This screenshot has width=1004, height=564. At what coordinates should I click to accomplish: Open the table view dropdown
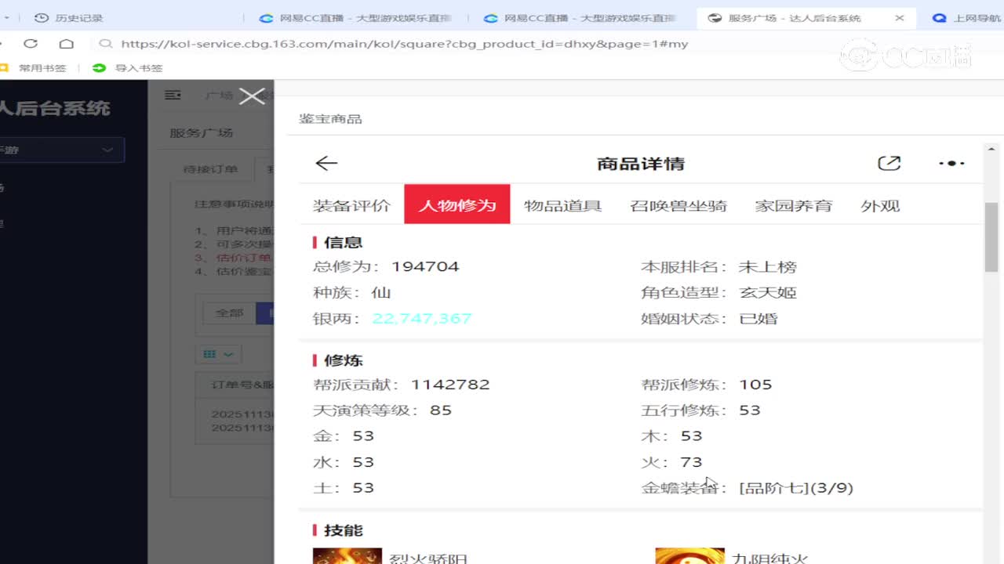coord(218,354)
